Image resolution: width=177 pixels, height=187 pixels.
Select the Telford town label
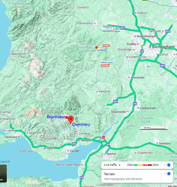click(x=107, y=27)
